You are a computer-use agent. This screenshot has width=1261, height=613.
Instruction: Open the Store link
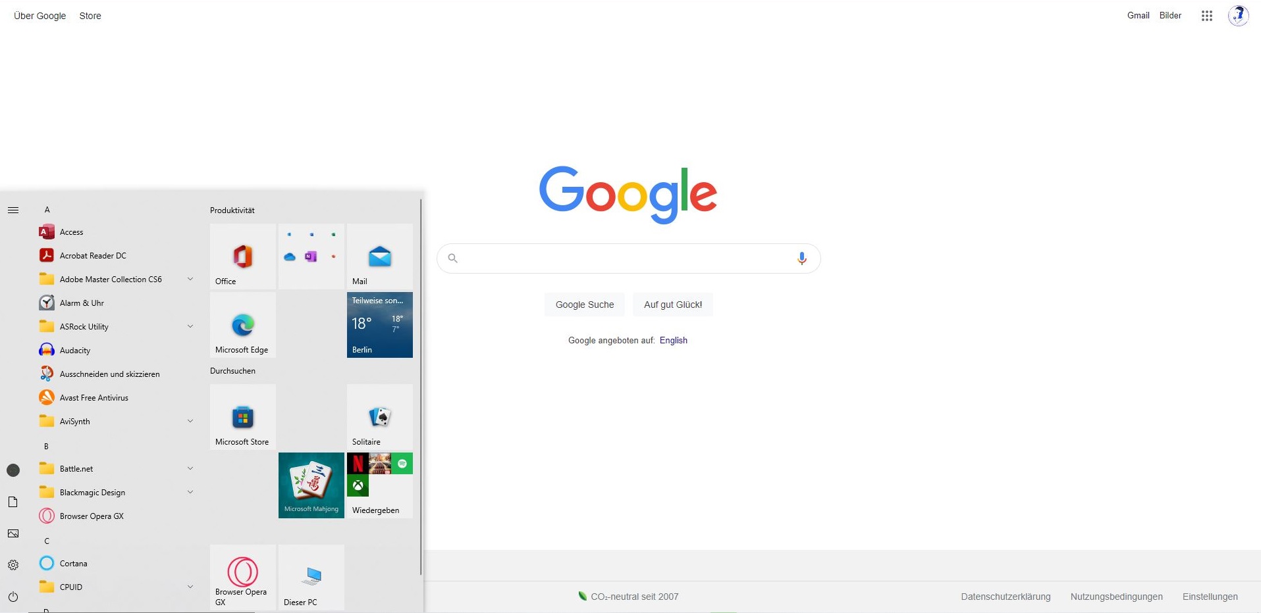pos(90,16)
